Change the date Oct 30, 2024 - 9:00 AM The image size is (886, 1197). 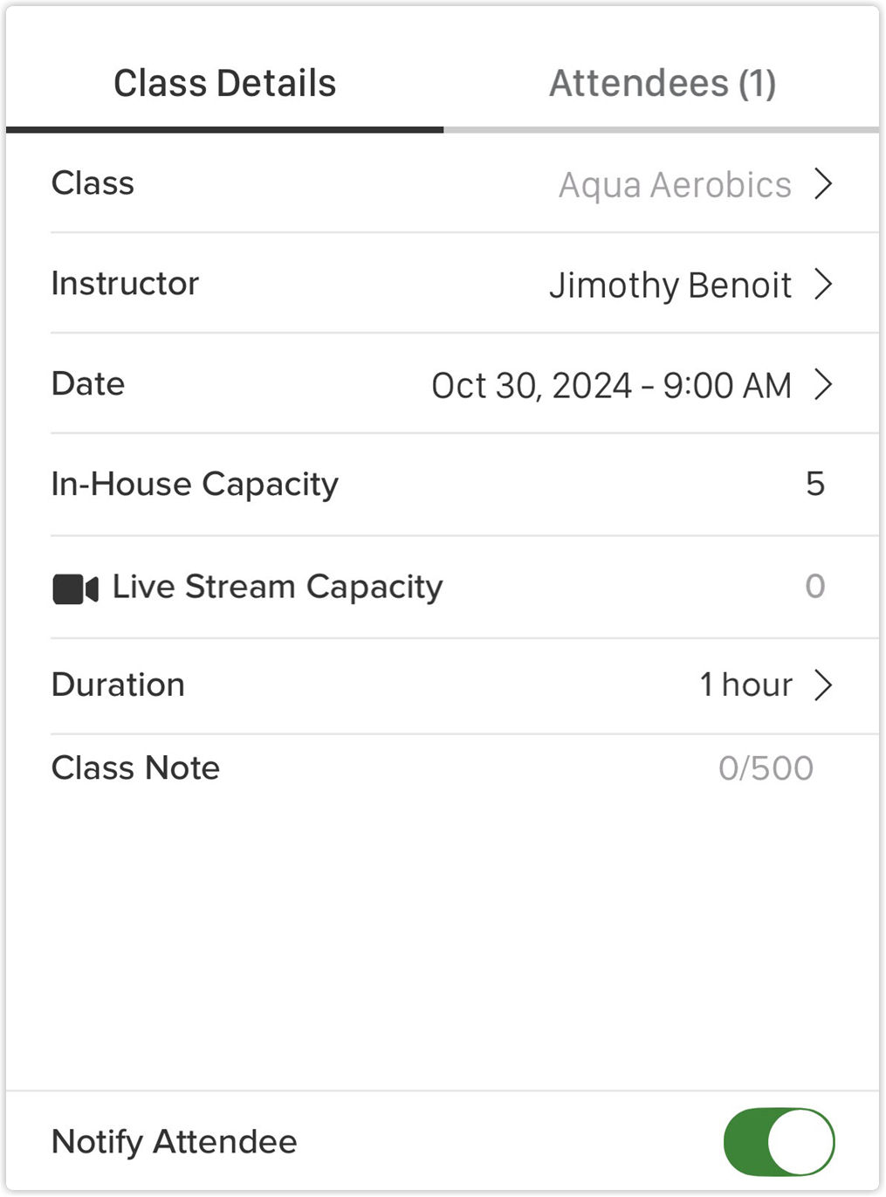pyautogui.click(x=612, y=385)
